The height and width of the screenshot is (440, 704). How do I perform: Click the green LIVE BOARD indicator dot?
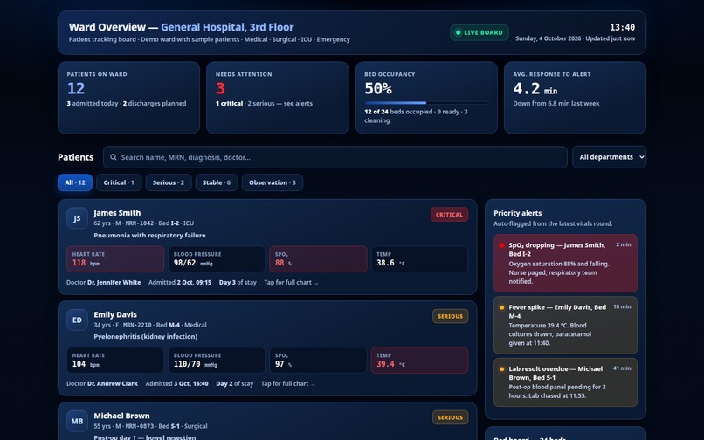coord(458,32)
